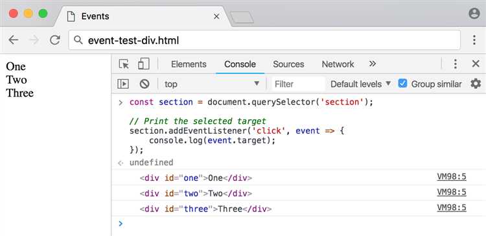This screenshot has height=236, width=486.
Task: Click logged element div id two
Action: click(196, 193)
